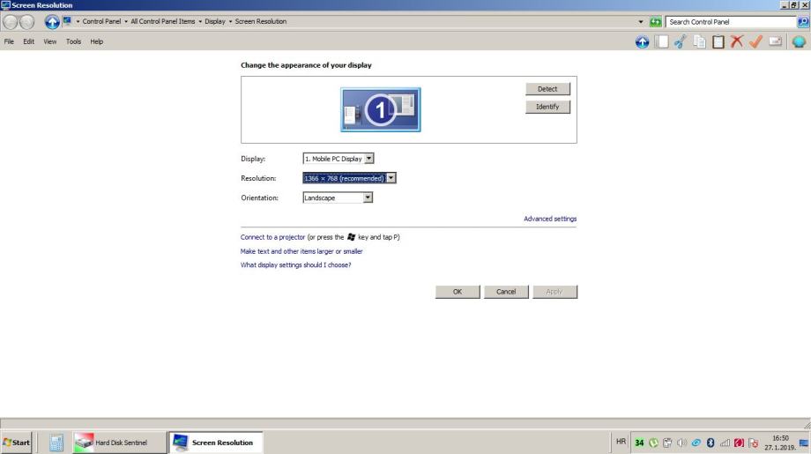The image size is (811, 454).
Task: Click the monitor icon in the address bar
Action: [67, 21]
